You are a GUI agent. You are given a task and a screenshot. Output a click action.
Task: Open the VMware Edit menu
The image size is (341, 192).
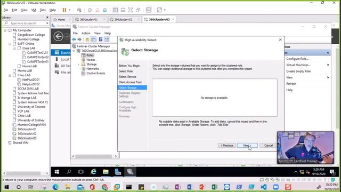pos(14,10)
